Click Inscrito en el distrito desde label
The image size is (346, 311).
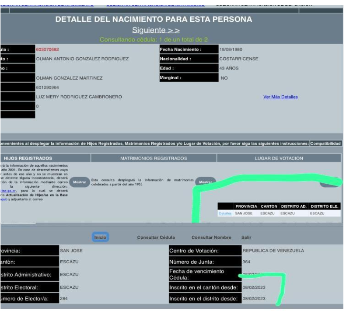tap(205, 299)
